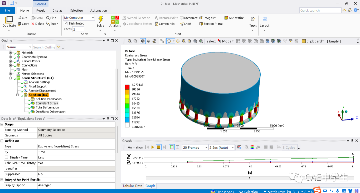The image size is (360, 193).
Task: Click the Select button in graphics toolbar
Action: (x=211, y=41)
